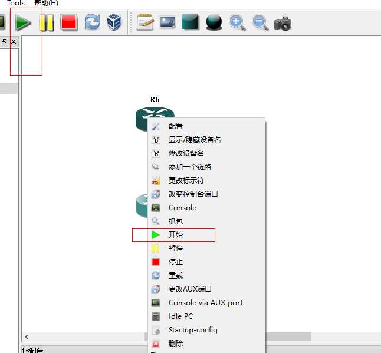Select 显示/隐藏设备名 menu entry
Screen dimensions: 381x353
[x=206, y=140]
